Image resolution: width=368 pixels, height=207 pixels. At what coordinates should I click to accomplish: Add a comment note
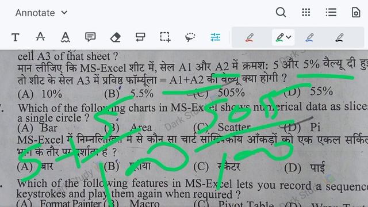coord(90,37)
